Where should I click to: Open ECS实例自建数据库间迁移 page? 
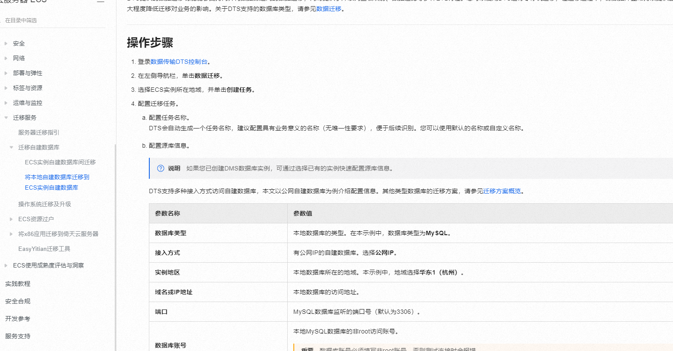(x=60, y=162)
